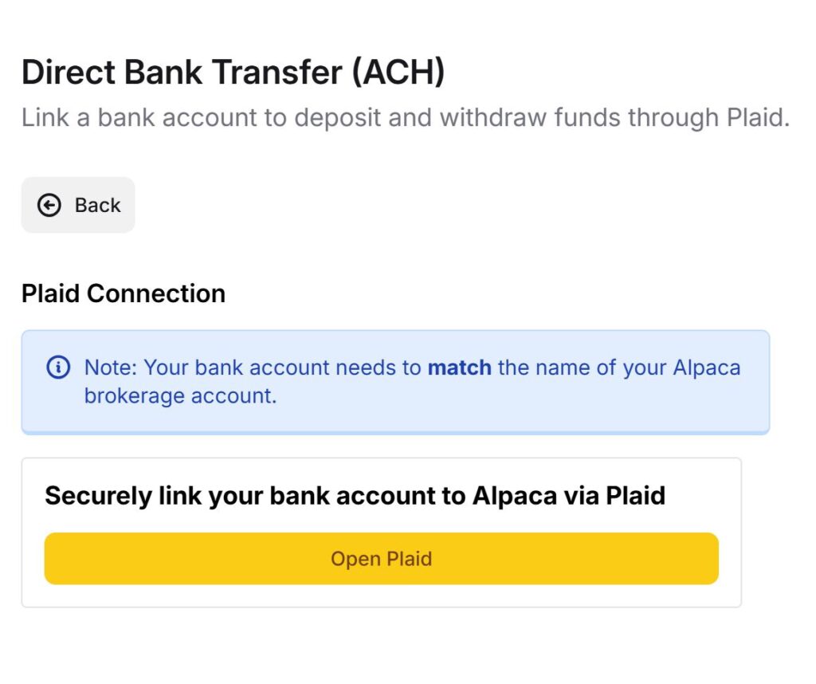Go back using the Back button label
816x684 pixels.
(97, 205)
